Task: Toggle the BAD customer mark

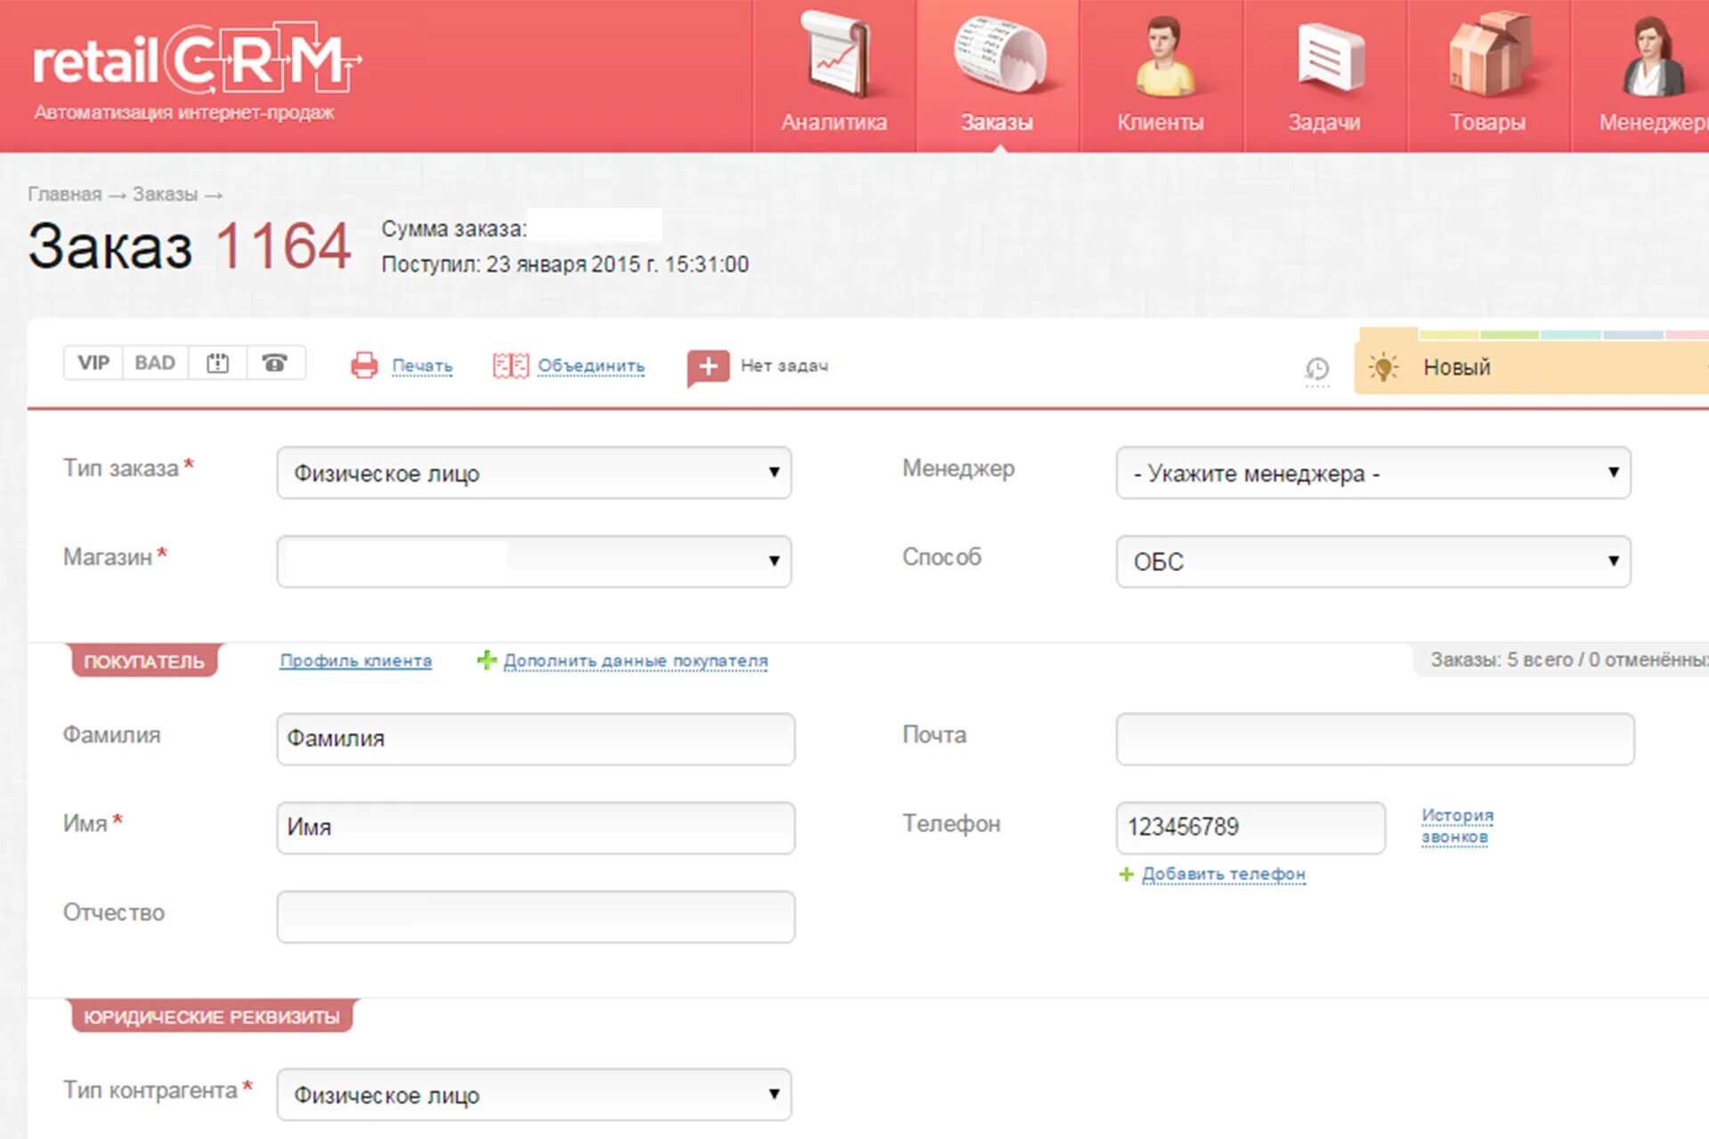Action: tap(155, 363)
